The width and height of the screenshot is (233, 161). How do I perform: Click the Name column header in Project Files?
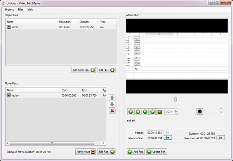coord(32,22)
